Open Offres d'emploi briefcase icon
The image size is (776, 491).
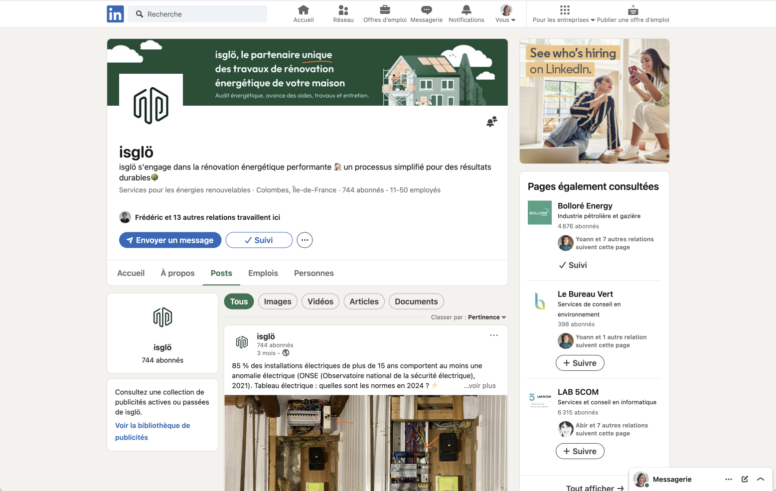coord(385,14)
